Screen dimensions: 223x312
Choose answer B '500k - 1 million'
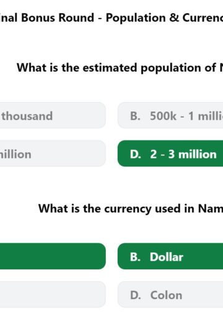170,115
